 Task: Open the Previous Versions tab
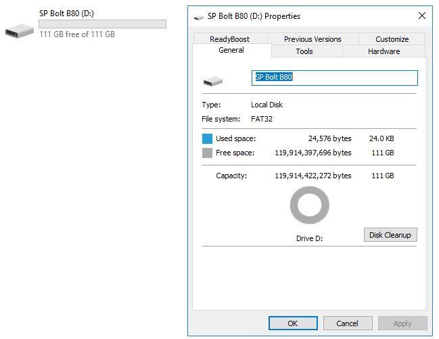pyautogui.click(x=312, y=39)
